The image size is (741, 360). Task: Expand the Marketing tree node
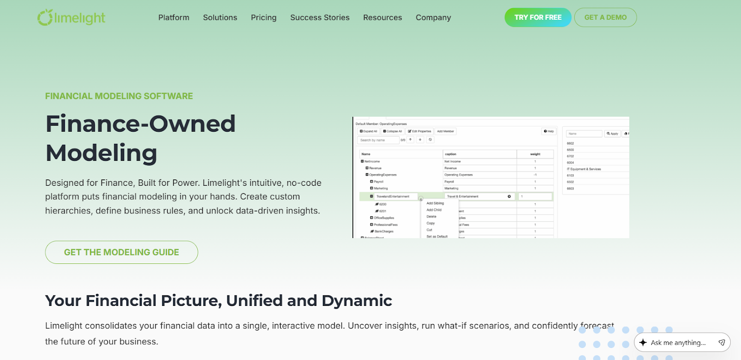click(371, 188)
